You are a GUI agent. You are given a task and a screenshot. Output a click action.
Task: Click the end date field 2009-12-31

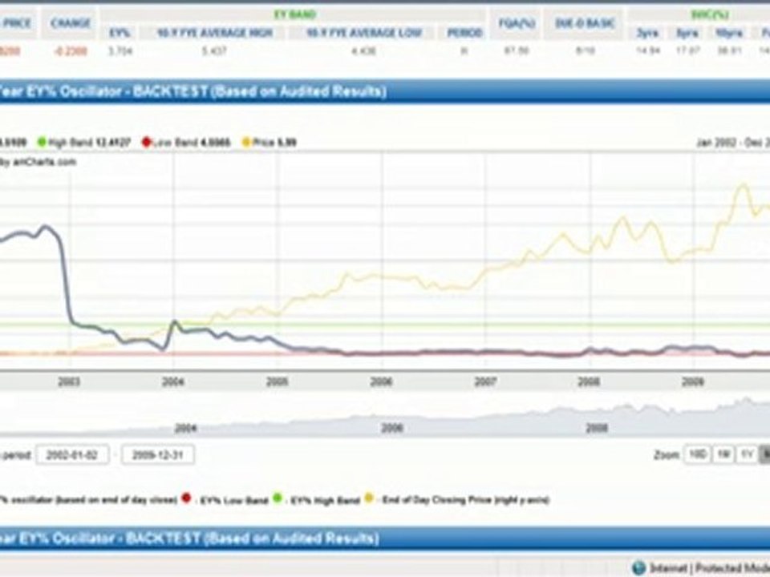coord(158,455)
